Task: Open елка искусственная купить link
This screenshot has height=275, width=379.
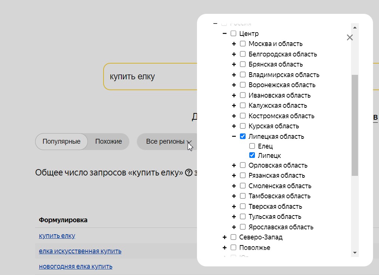Action: pos(80,251)
